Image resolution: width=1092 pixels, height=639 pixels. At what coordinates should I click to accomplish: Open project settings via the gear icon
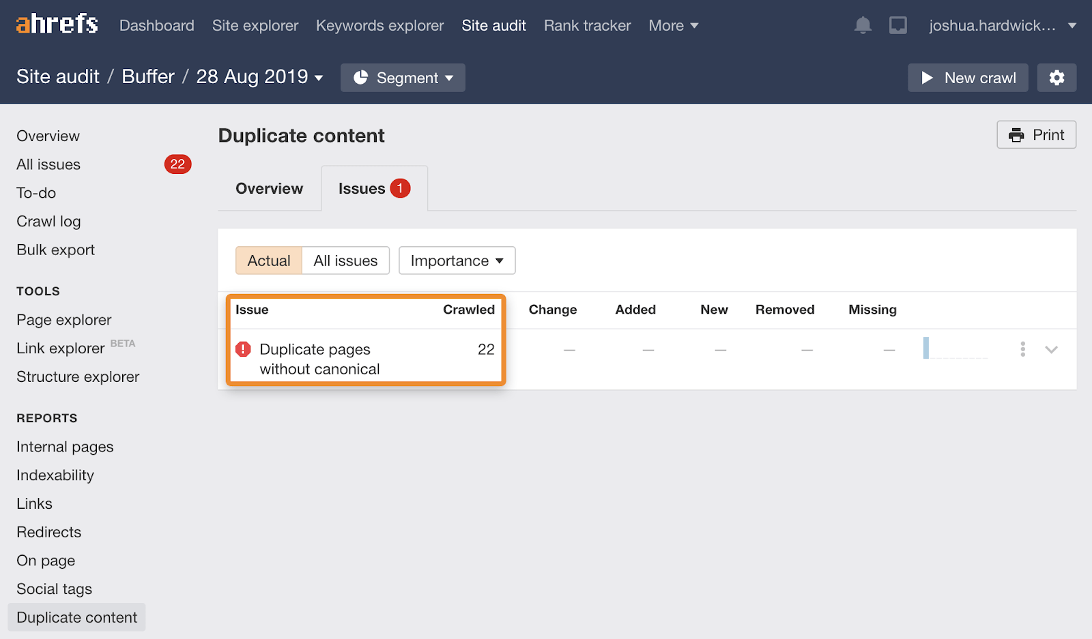[1057, 77]
